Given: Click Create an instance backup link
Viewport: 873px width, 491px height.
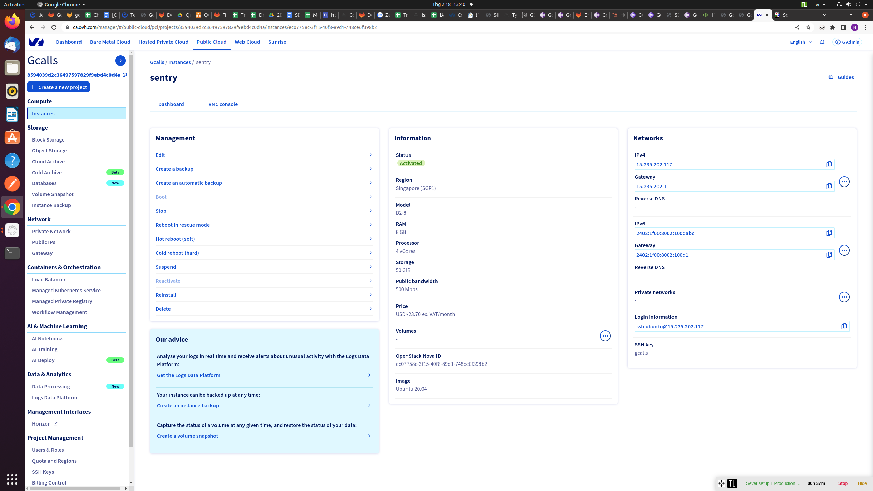Looking at the screenshot, I should click(188, 405).
